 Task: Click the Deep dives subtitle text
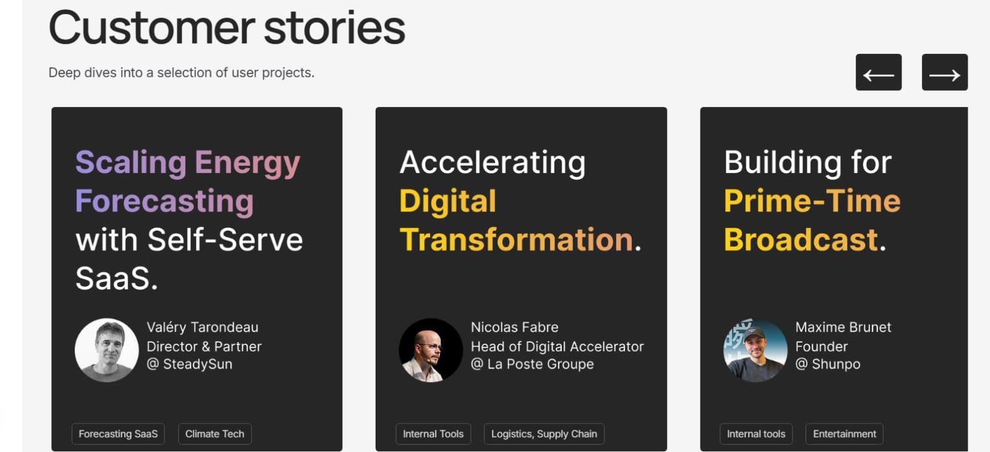pos(181,72)
